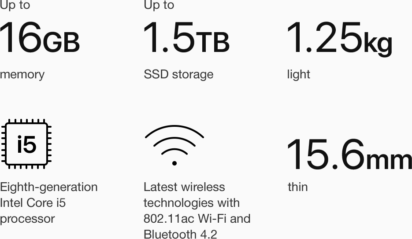Click the 'processor' text line
Viewport: 412px width, 239px height.
click(27, 219)
